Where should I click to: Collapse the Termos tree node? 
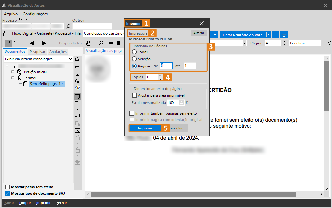click(x=13, y=78)
